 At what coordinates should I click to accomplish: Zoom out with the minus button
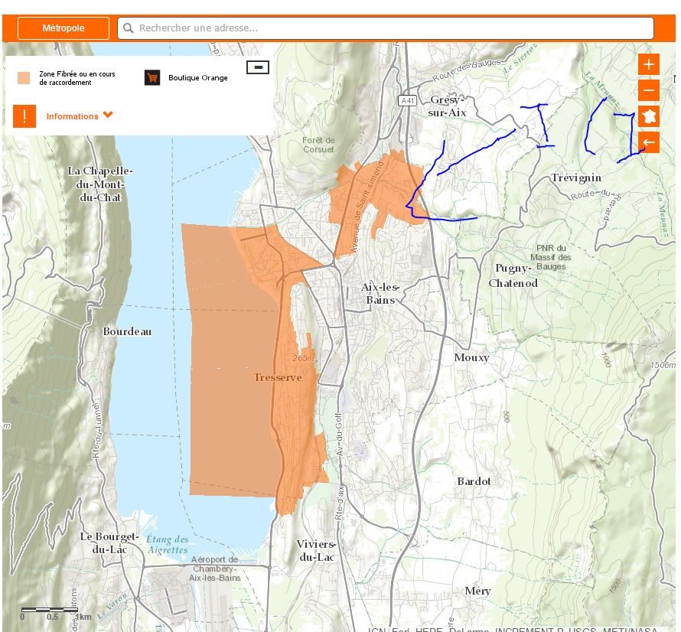click(648, 91)
